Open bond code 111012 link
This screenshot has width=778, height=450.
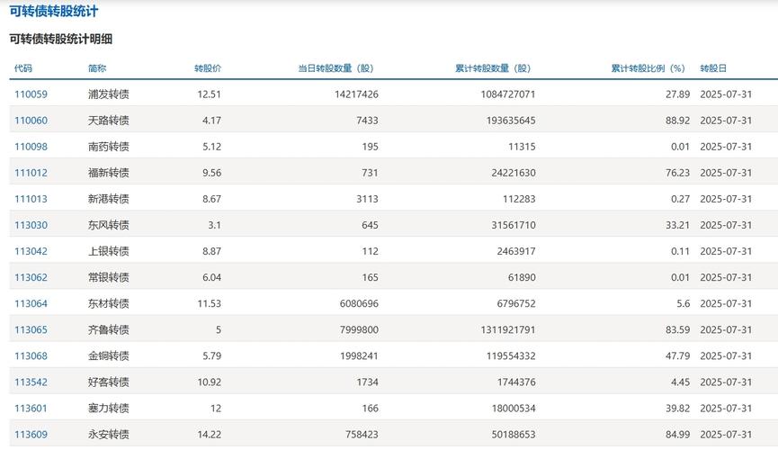(31, 173)
